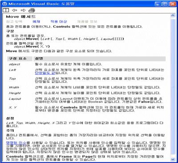Click the Height row label in table
178x163 pixels.
pos(15,93)
